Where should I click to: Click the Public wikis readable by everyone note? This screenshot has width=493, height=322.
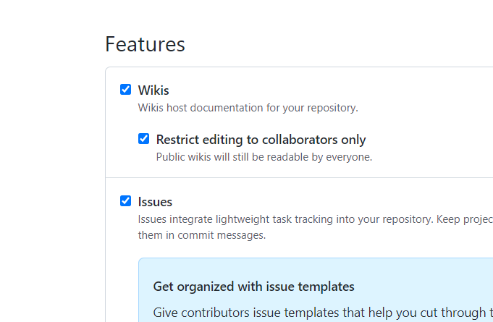(x=264, y=156)
